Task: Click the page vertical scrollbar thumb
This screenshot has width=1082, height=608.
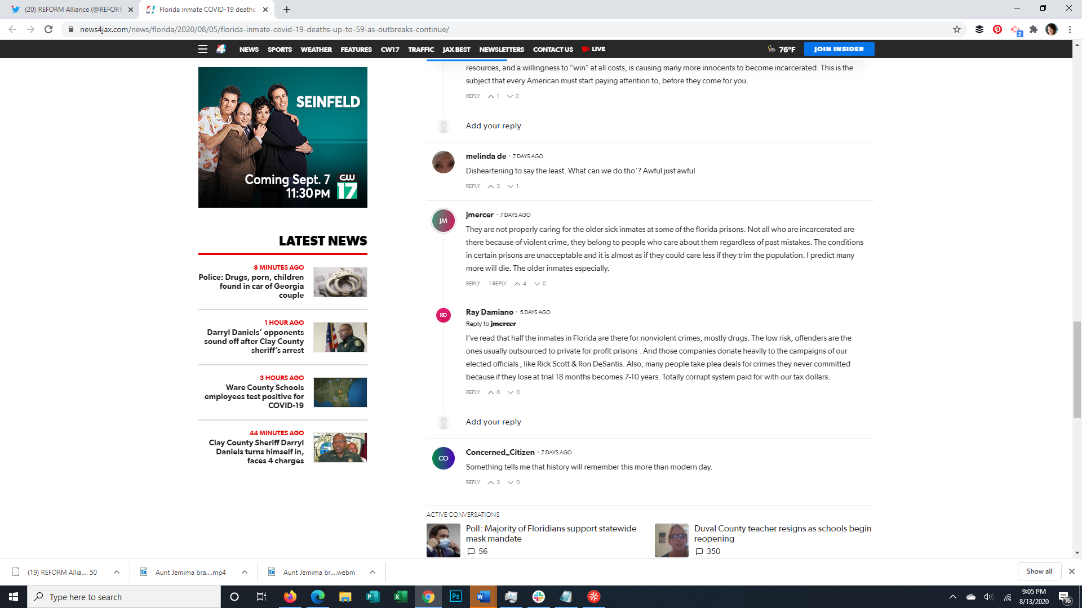Action: click(1077, 369)
